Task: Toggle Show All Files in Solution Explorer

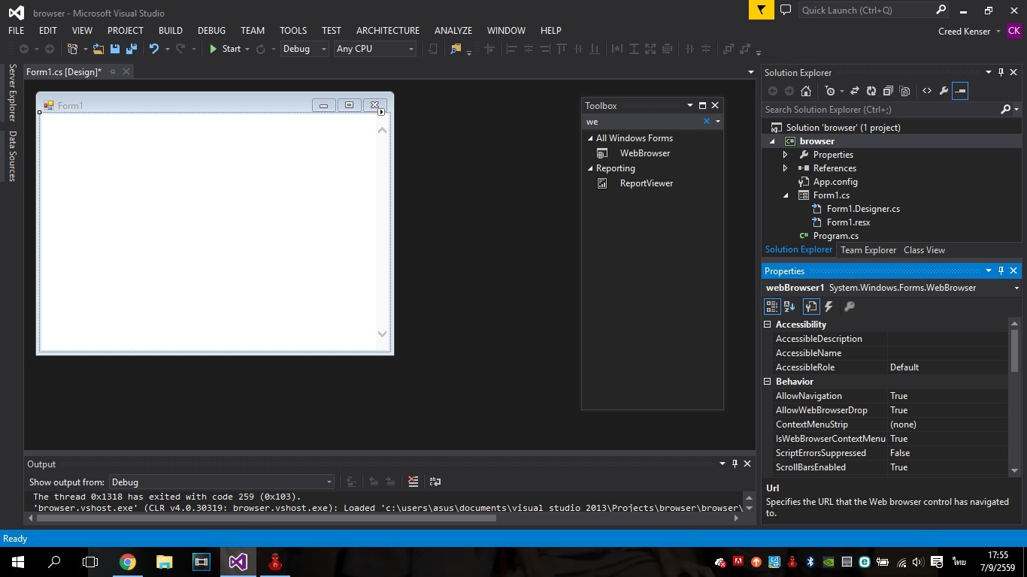Action: coord(904,91)
